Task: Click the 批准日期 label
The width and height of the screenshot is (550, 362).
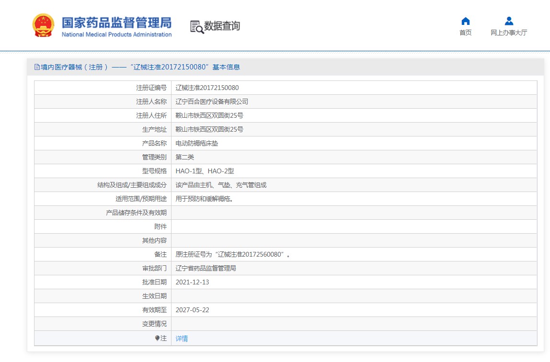Action: (x=154, y=282)
